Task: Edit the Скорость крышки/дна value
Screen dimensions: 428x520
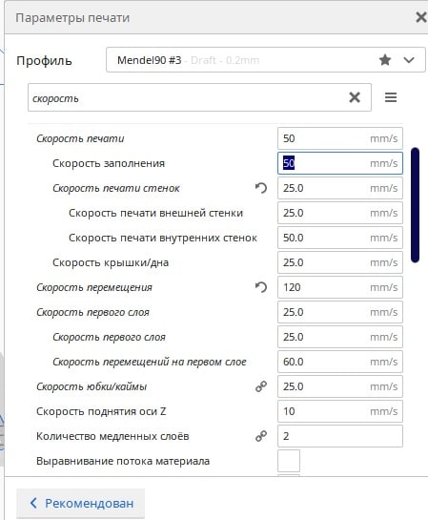Action: [x=340, y=262]
